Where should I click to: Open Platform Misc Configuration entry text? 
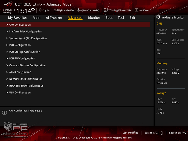point(26,31)
